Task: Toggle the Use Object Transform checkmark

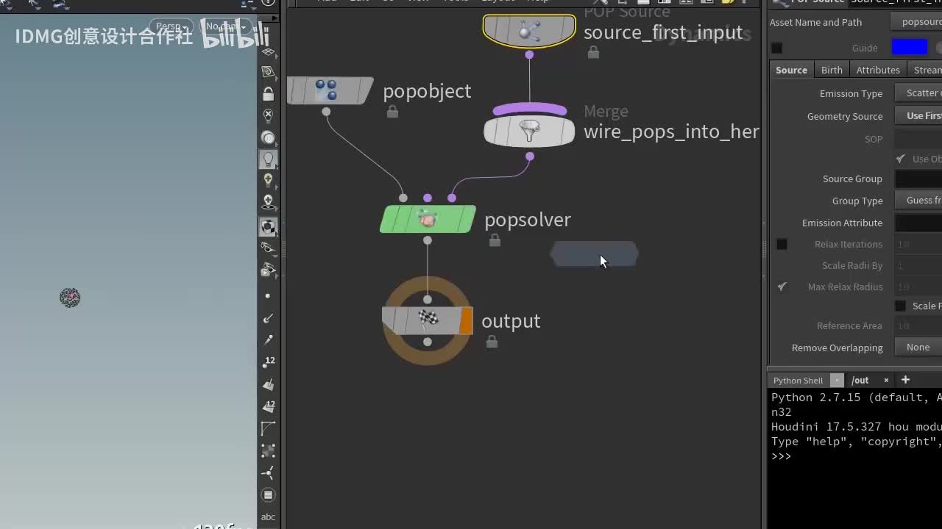Action: point(900,159)
